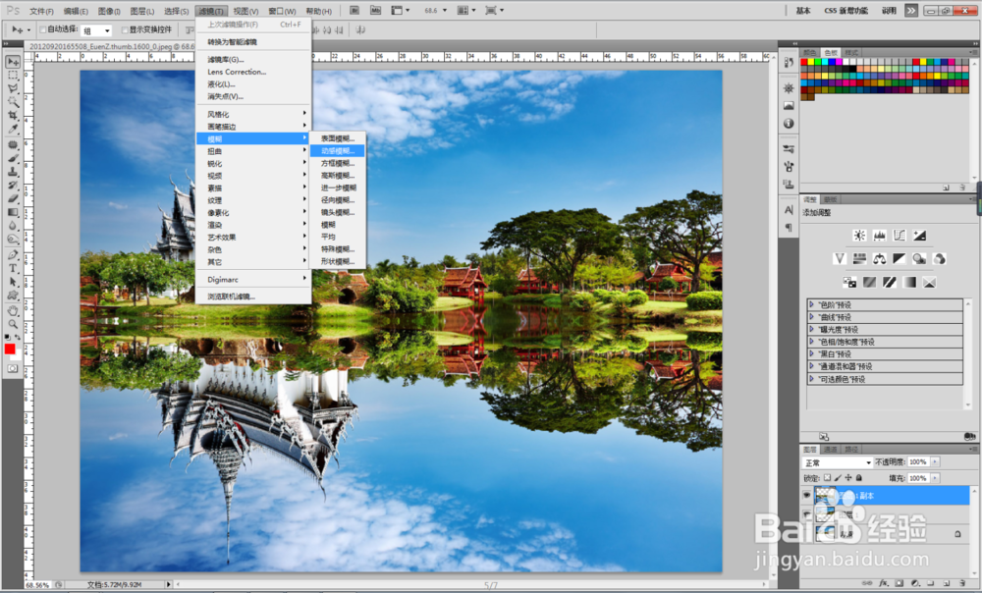Open the layer style fx menu
Image resolution: width=982 pixels, height=593 pixels.
tap(884, 583)
